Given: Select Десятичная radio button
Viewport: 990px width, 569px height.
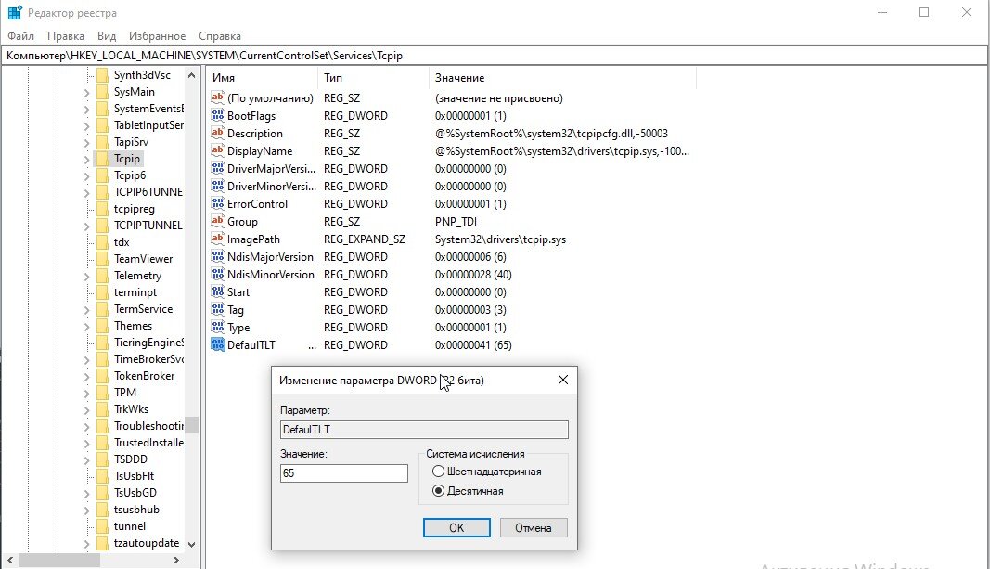Looking at the screenshot, I should coord(438,491).
